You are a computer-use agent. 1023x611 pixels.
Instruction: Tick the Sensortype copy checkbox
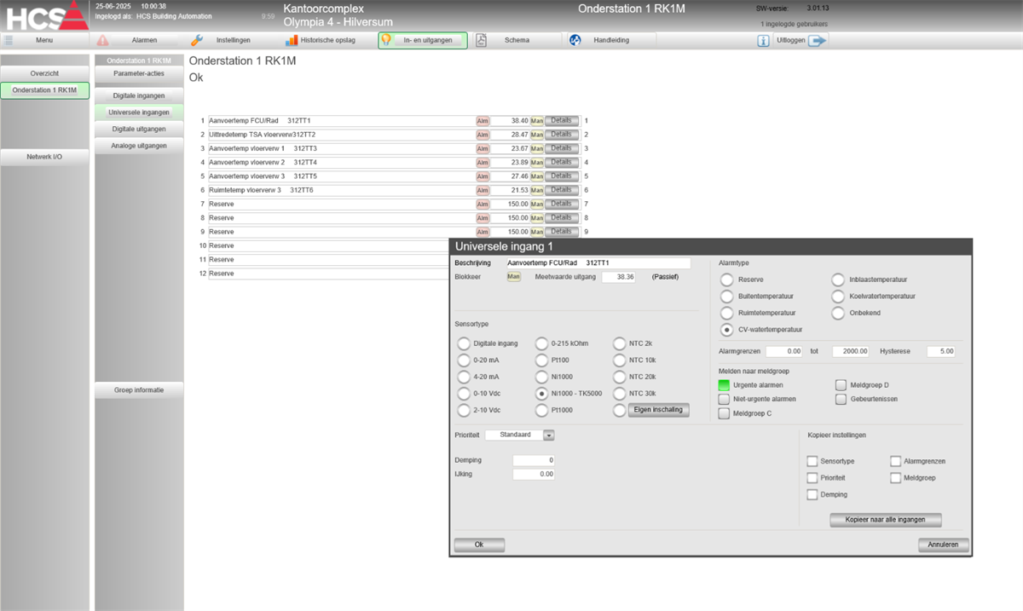pyautogui.click(x=812, y=461)
